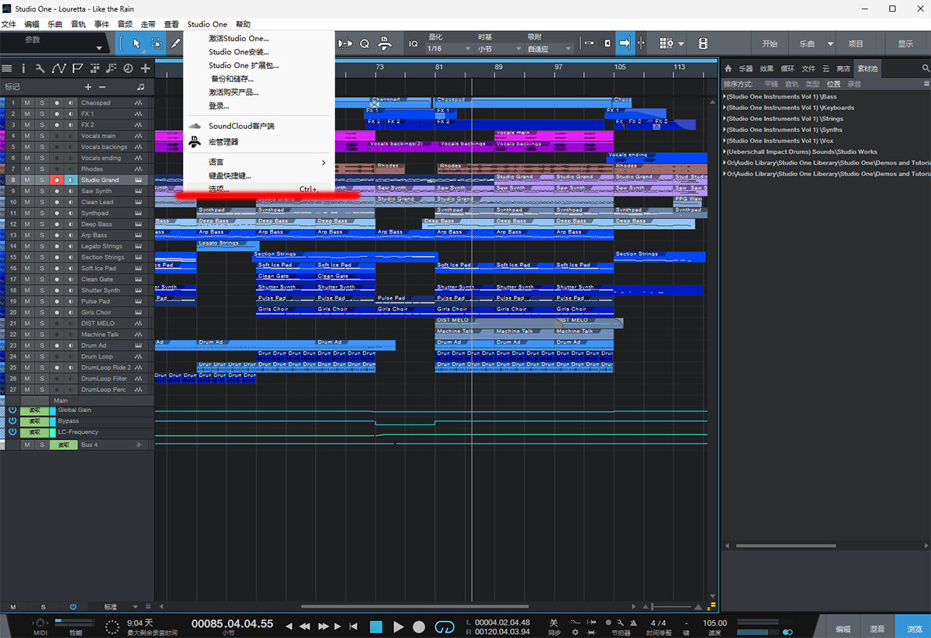Open the 文件 menu
The width and height of the screenshot is (931, 638).
(9, 24)
